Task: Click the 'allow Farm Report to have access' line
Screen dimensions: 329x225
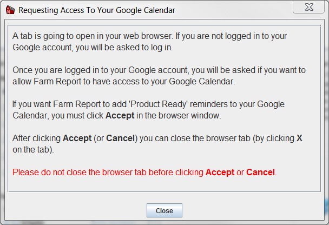Action: pos(124,81)
